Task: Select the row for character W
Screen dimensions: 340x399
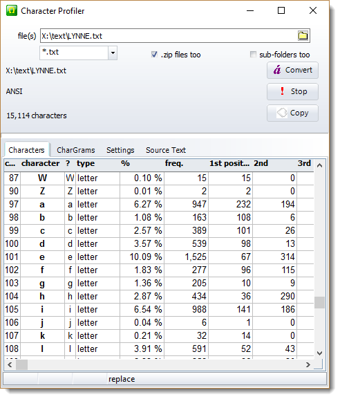Action: point(159,178)
